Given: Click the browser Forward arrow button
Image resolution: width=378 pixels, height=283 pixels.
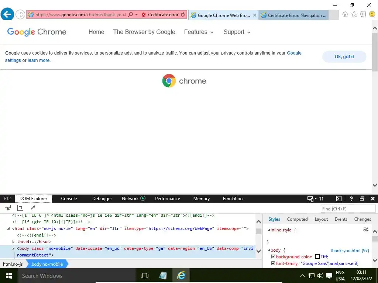Looking at the screenshot, I should click(20, 14).
